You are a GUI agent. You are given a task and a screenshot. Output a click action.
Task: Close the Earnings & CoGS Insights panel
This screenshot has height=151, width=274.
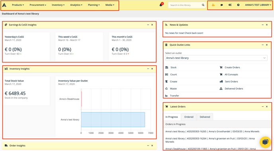click(x=152, y=25)
